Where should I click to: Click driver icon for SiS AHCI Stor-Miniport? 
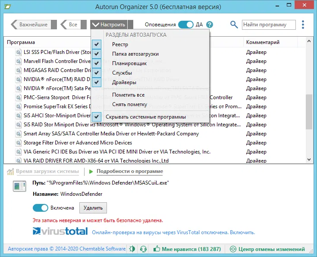(x=19, y=116)
